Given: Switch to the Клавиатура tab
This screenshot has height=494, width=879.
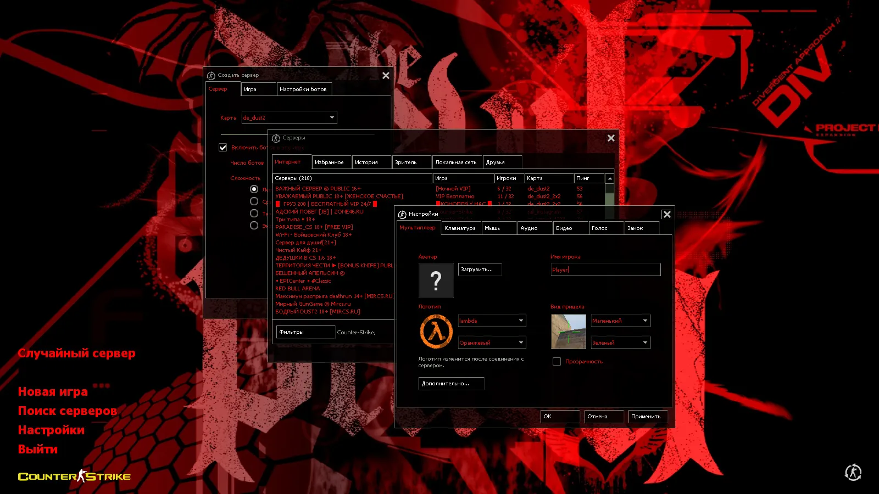Looking at the screenshot, I should click(460, 228).
